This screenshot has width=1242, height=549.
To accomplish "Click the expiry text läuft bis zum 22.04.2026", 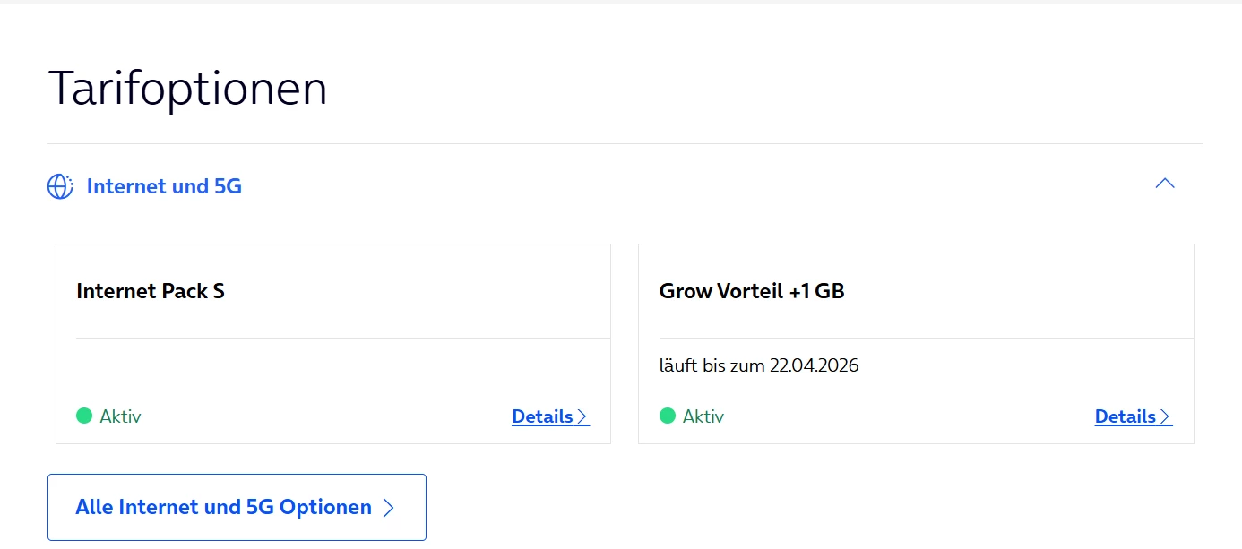I will 759,365.
